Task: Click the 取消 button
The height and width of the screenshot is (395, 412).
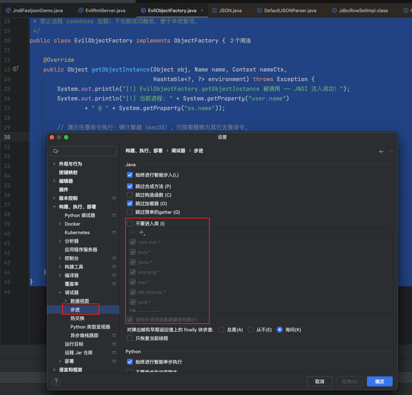Action: click(319, 381)
